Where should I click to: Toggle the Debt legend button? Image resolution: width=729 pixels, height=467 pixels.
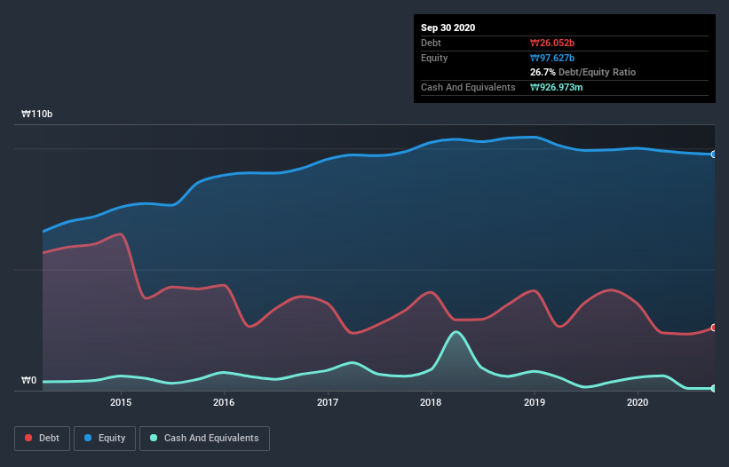[42, 439]
